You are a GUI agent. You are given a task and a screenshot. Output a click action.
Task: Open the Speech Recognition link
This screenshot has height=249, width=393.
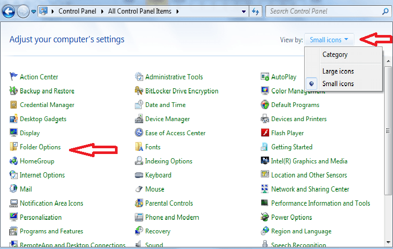click(x=298, y=245)
